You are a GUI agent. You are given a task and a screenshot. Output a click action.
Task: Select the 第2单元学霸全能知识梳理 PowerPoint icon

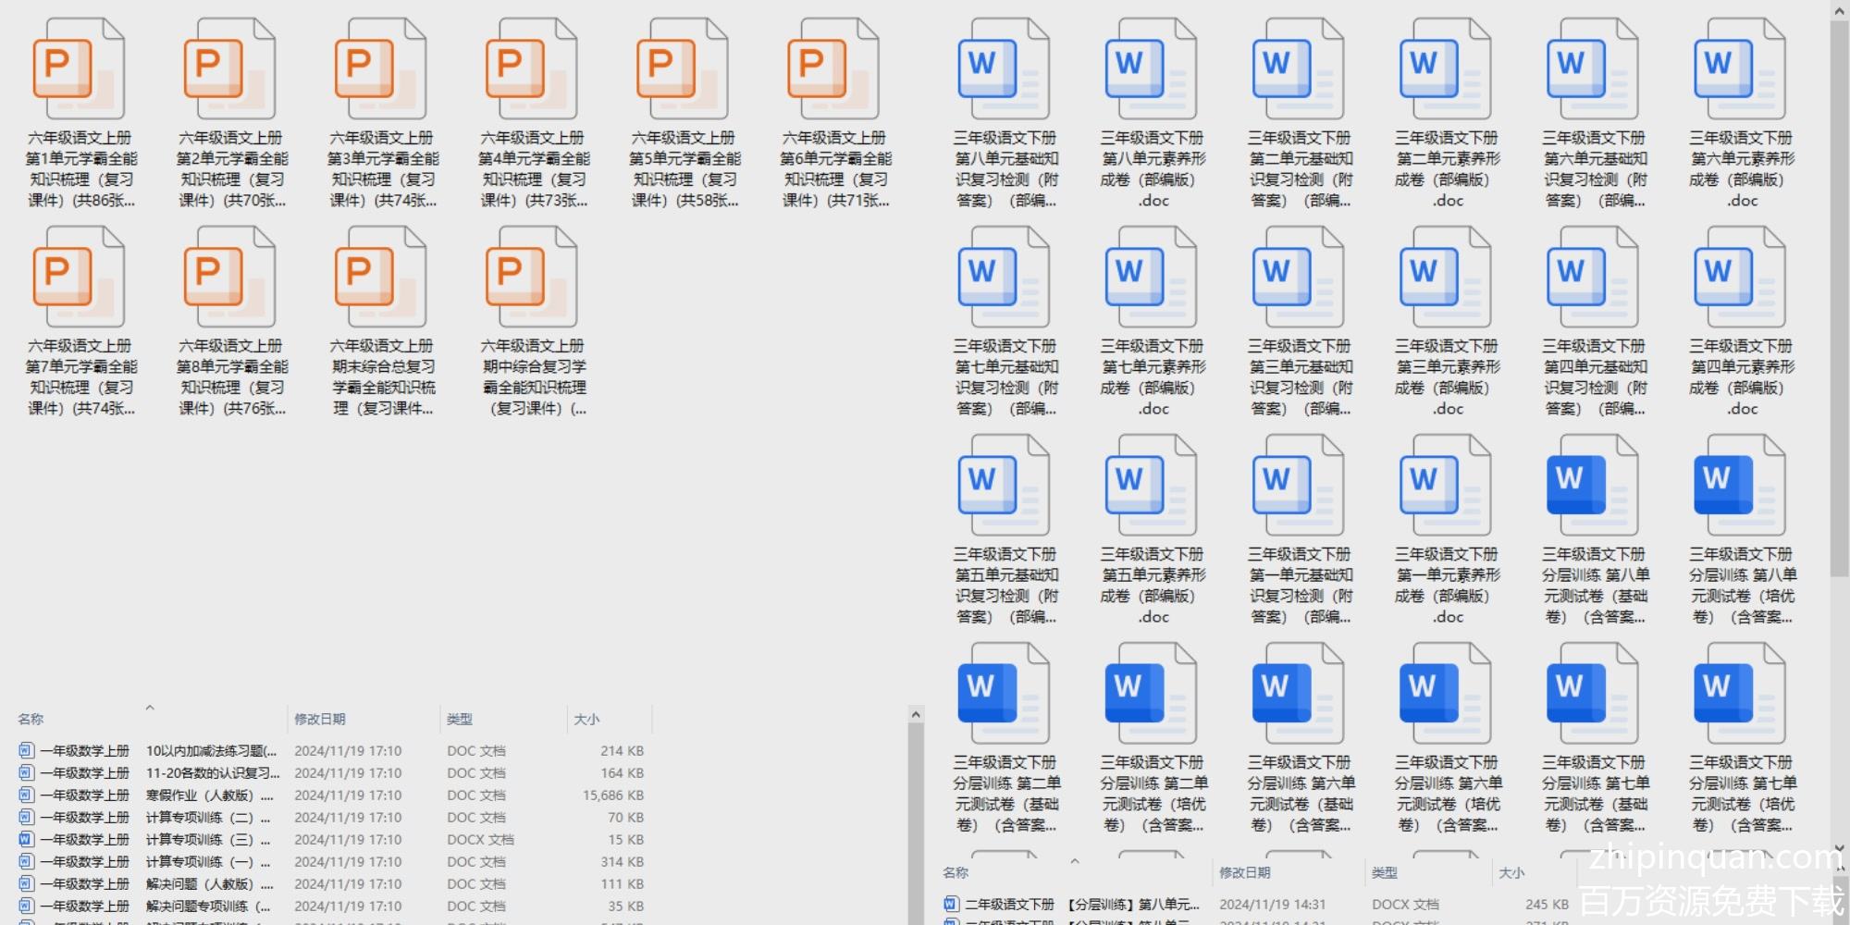tap(230, 69)
